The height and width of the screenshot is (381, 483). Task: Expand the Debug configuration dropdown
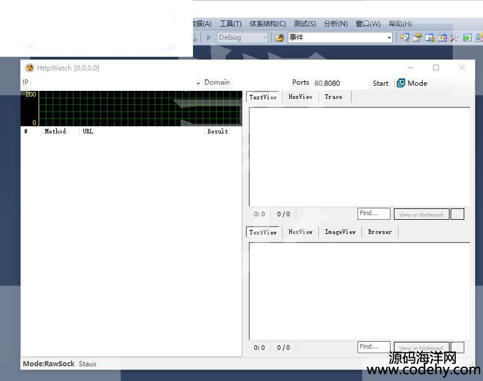[263, 37]
